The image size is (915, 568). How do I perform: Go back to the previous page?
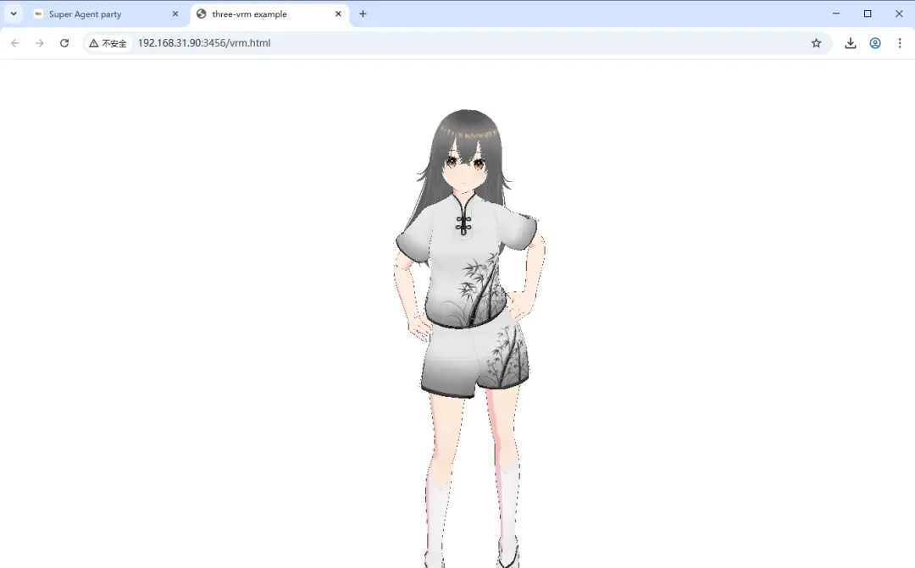tap(15, 43)
